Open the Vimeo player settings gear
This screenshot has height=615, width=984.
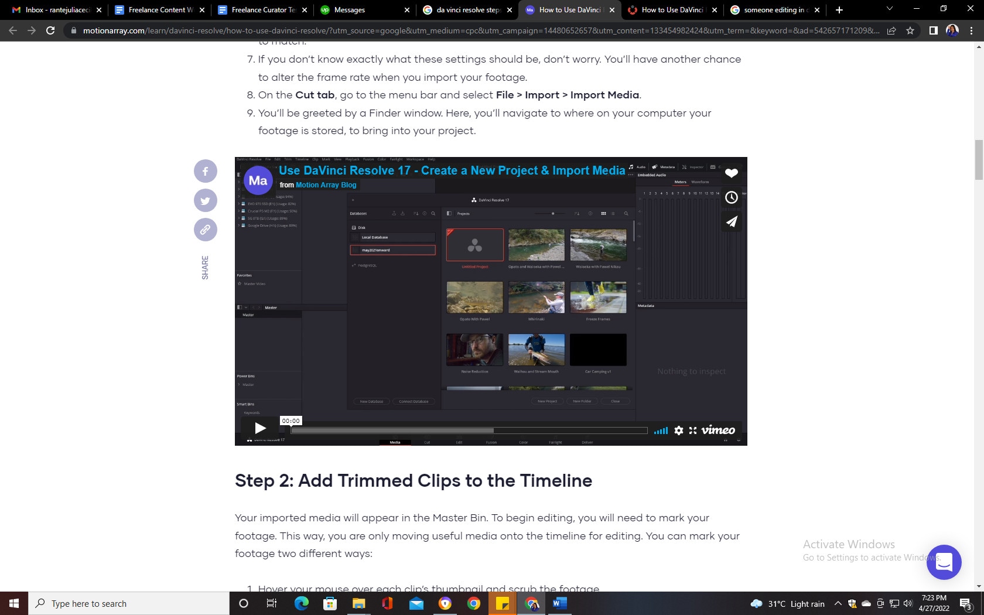(679, 430)
